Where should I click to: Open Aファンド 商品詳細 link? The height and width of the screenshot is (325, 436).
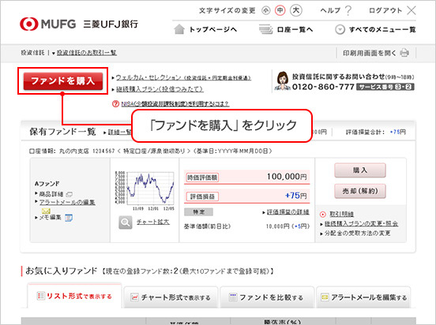51,194
